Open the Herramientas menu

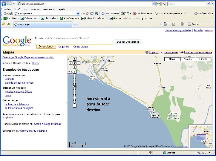pyautogui.click(x=49, y=9)
